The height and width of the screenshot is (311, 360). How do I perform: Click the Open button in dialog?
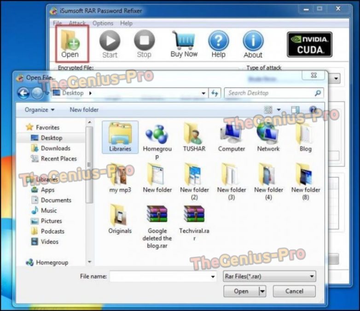[x=241, y=292]
